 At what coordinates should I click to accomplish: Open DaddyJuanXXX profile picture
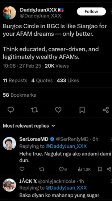9,13
